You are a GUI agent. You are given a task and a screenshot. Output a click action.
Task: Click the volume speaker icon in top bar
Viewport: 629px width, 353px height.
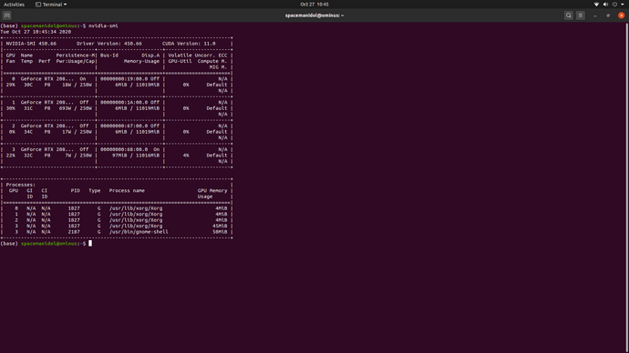coord(605,5)
